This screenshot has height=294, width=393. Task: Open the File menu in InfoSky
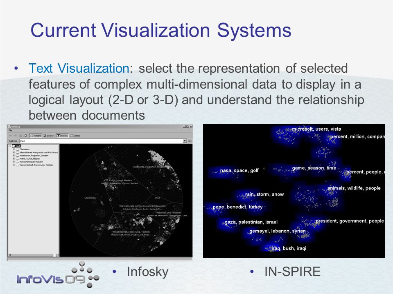10,130
